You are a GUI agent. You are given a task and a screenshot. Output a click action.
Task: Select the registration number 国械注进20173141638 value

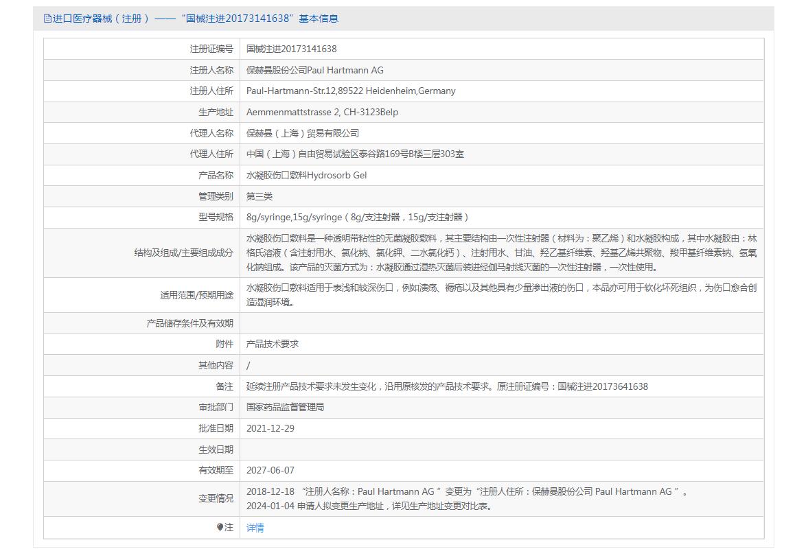pyautogui.click(x=291, y=49)
